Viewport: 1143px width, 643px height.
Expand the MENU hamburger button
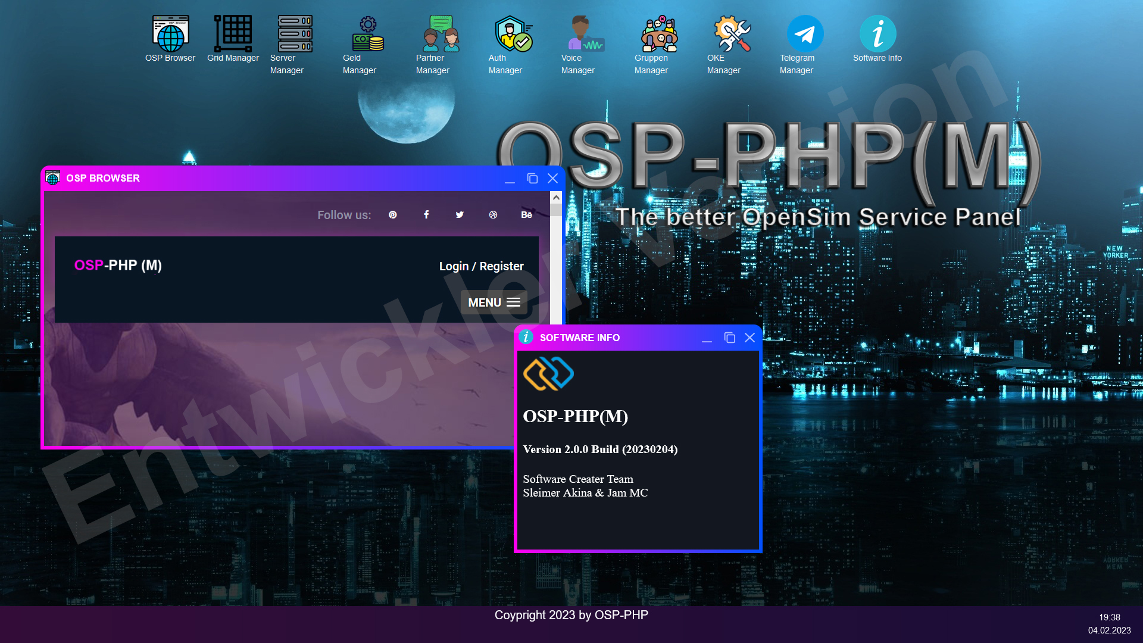(x=494, y=302)
